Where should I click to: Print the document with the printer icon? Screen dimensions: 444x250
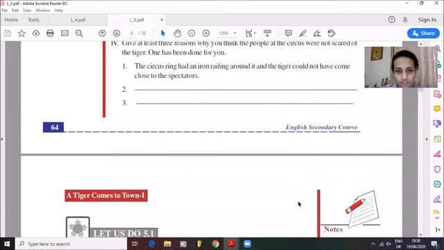click(x=50, y=33)
